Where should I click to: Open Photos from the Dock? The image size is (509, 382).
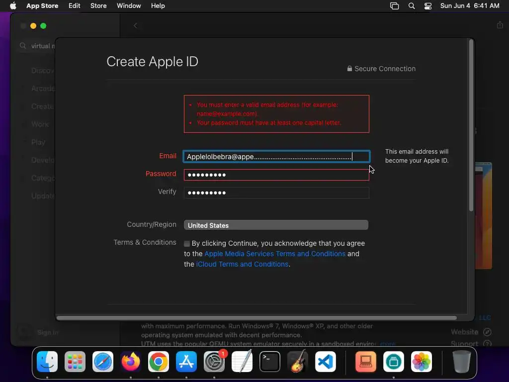pyautogui.click(x=422, y=362)
